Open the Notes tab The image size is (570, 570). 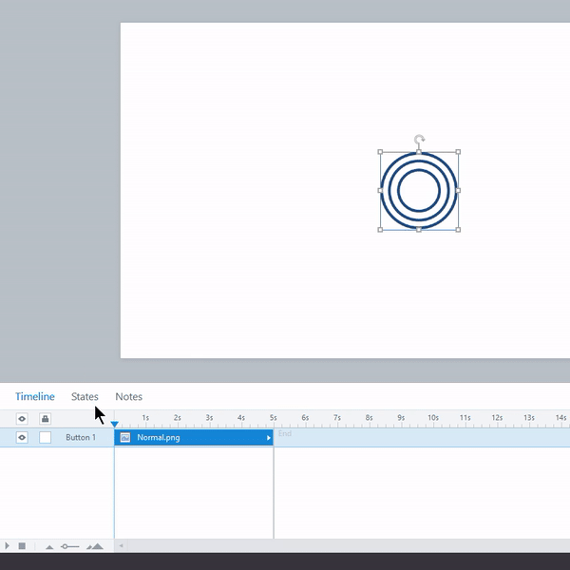(128, 396)
